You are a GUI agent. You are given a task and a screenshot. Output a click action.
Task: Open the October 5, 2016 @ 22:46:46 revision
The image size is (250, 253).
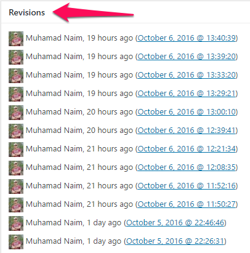[x=175, y=223]
